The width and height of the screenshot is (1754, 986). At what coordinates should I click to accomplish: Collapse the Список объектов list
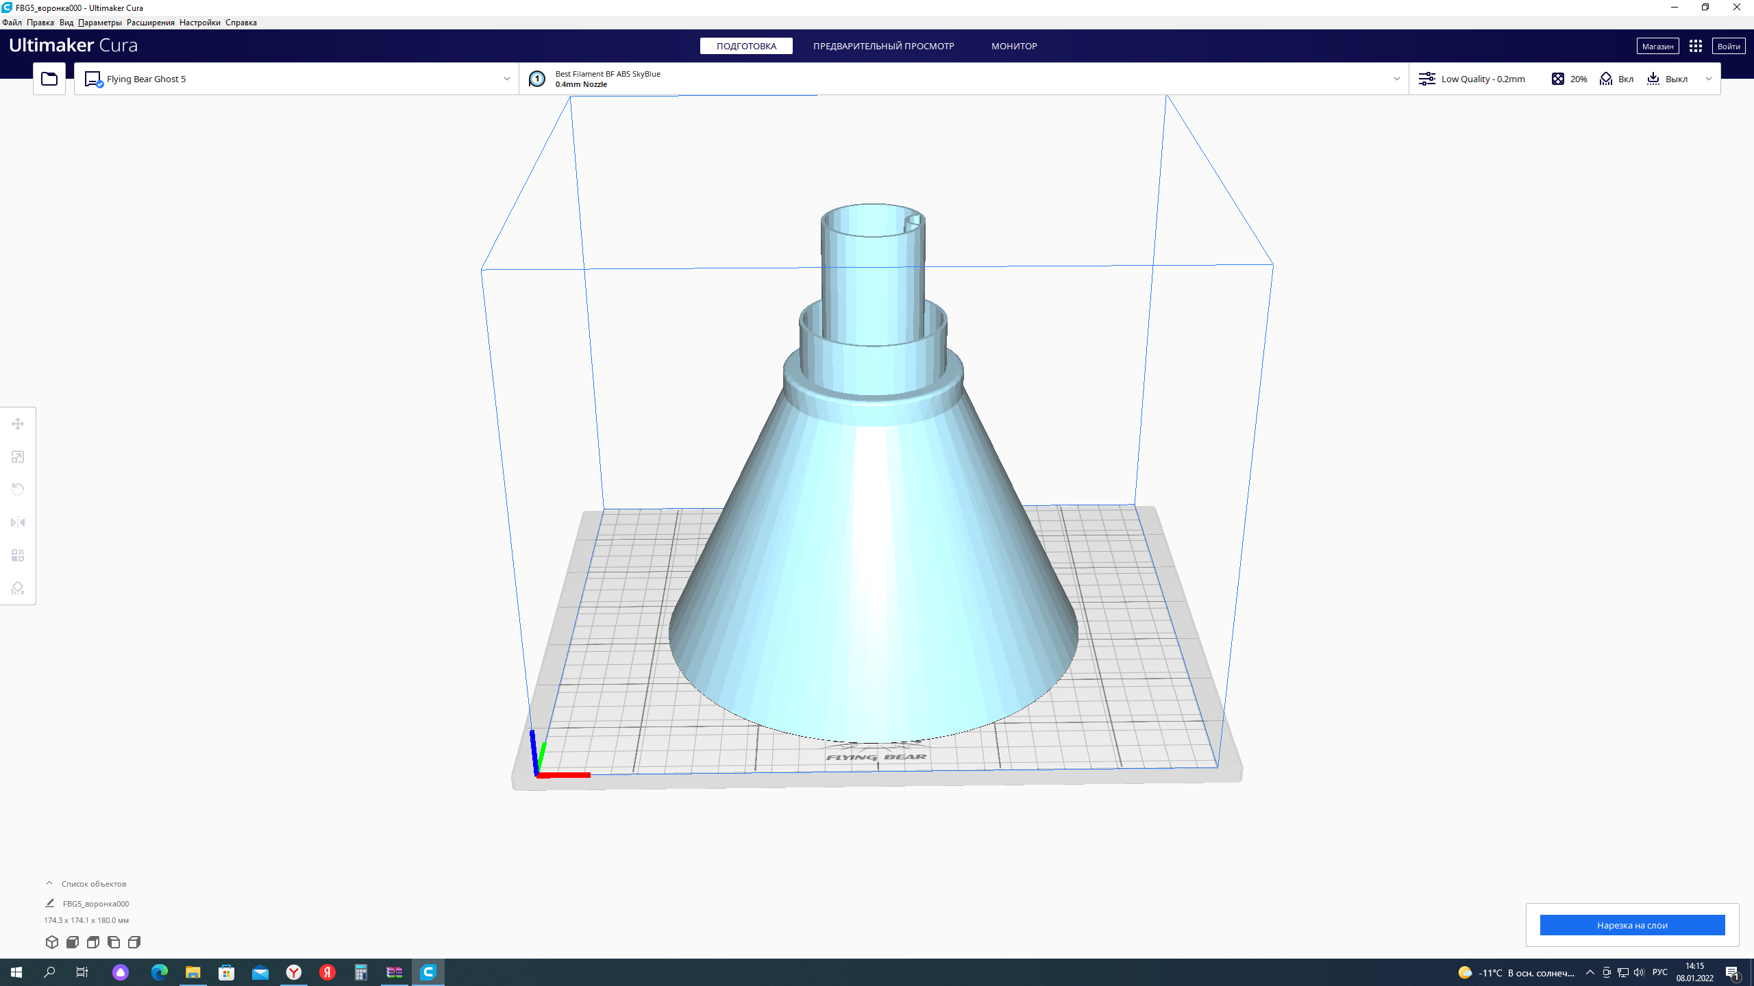click(x=49, y=883)
